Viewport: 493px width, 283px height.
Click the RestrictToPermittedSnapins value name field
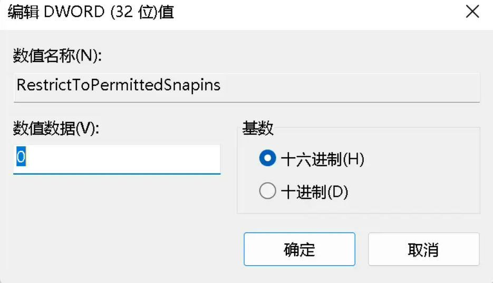point(118,85)
